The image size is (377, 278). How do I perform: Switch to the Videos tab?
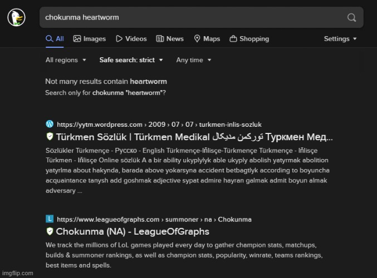131,39
